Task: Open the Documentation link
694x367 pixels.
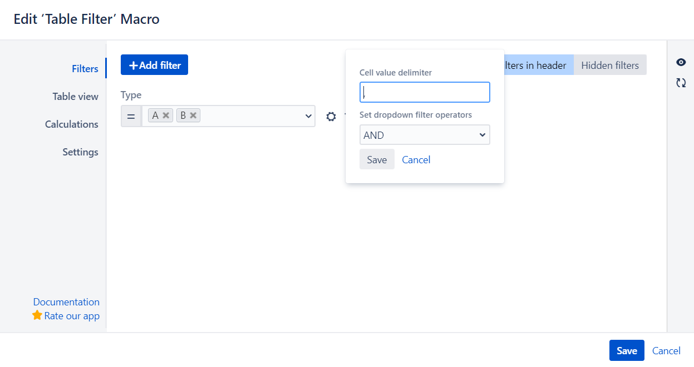Action: point(66,301)
